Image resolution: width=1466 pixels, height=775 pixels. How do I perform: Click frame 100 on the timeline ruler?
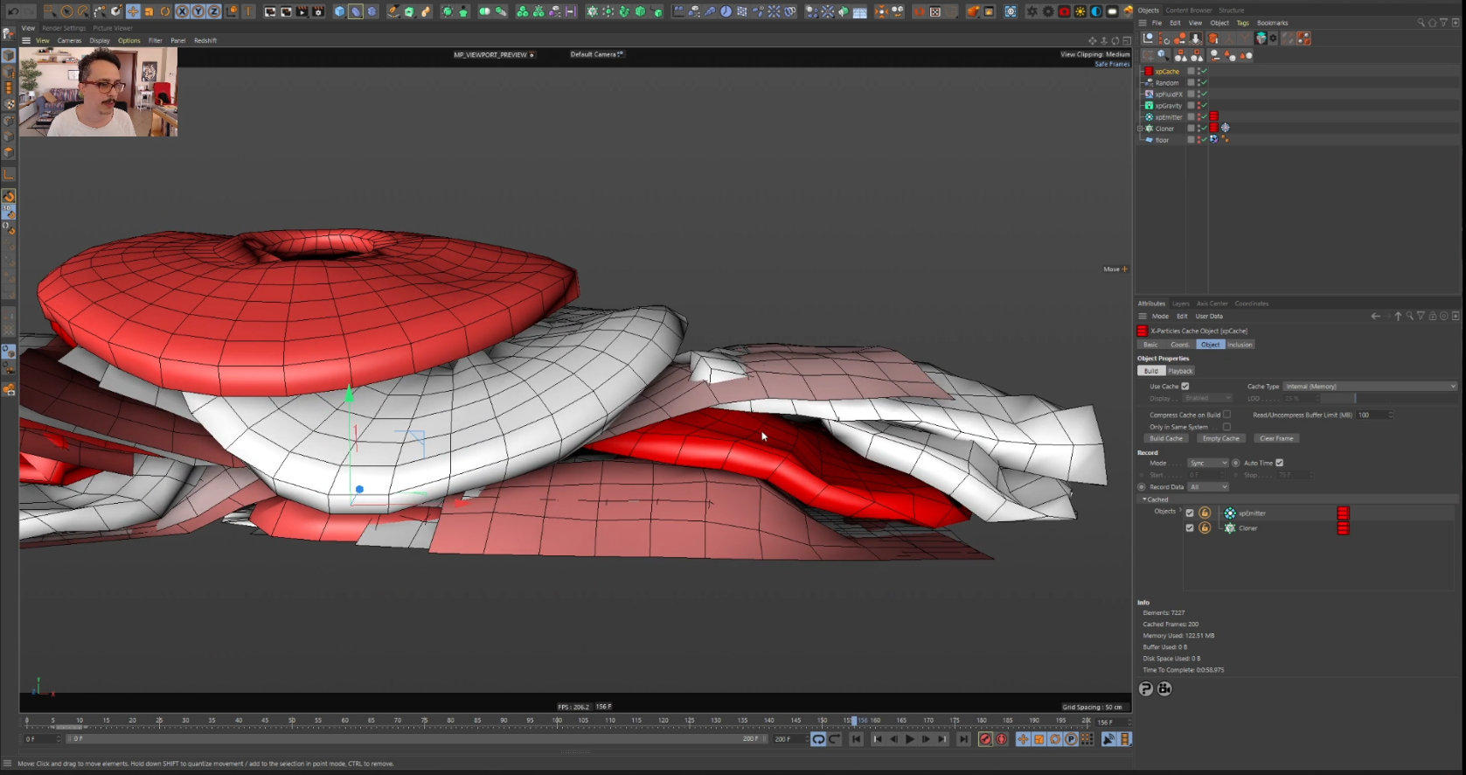coord(557,722)
